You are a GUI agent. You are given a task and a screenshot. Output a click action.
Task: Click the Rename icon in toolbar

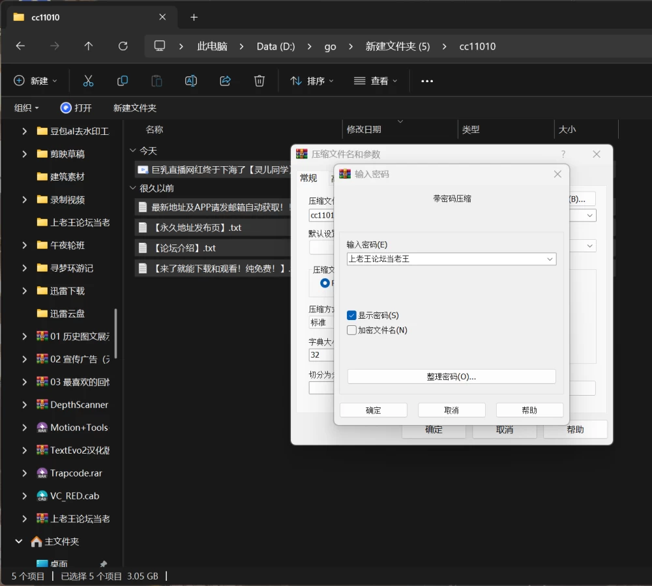pos(191,81)
